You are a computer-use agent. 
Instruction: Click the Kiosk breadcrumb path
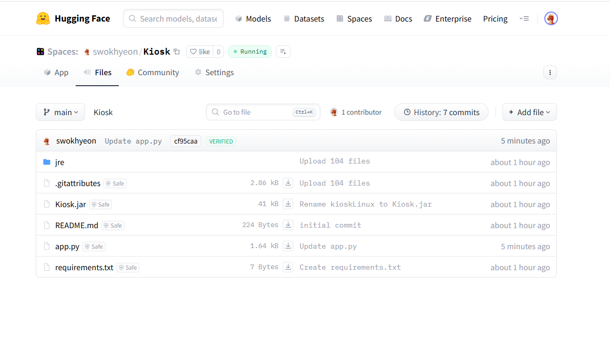coord(103,112)
